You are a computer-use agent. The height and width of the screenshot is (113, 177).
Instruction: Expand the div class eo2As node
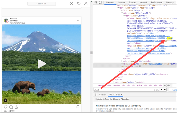pyautogui.click(x=114, y=82)
